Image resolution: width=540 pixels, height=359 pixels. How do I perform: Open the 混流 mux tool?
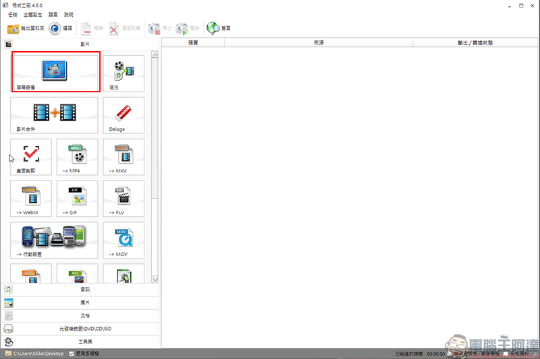124,73
